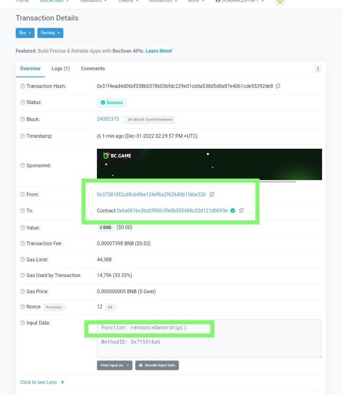Open the three-dot options menu
This screenshot has height=395, width=342.
[x=318, y=69]
